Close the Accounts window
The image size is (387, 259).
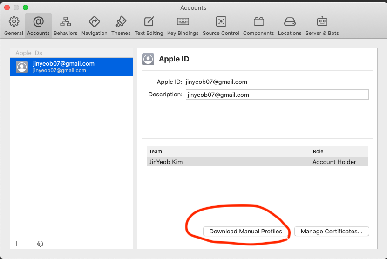pos(7,7)
